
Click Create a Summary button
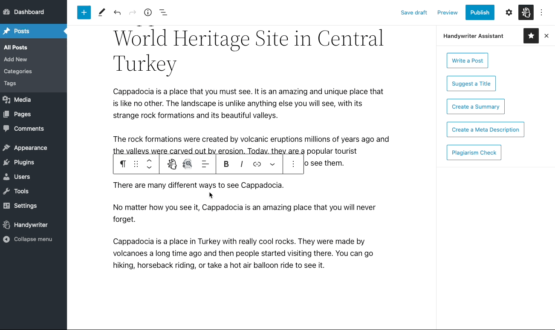coord(476,106)
